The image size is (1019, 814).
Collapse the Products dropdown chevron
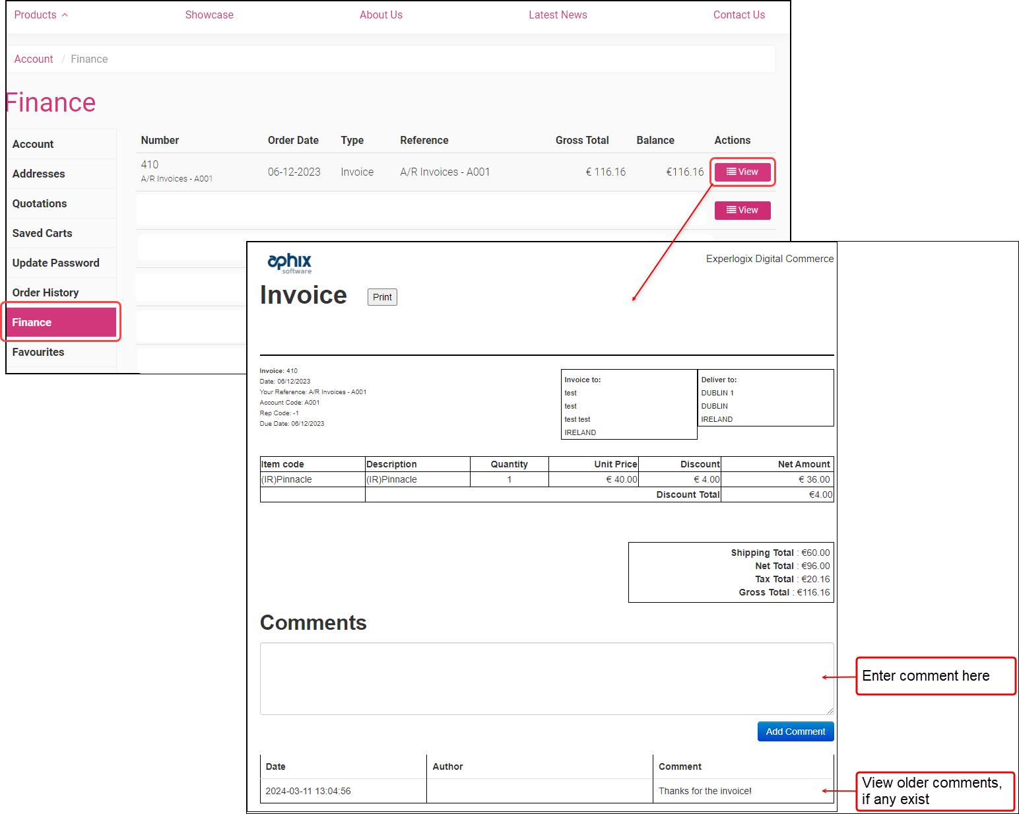point(64,14)
